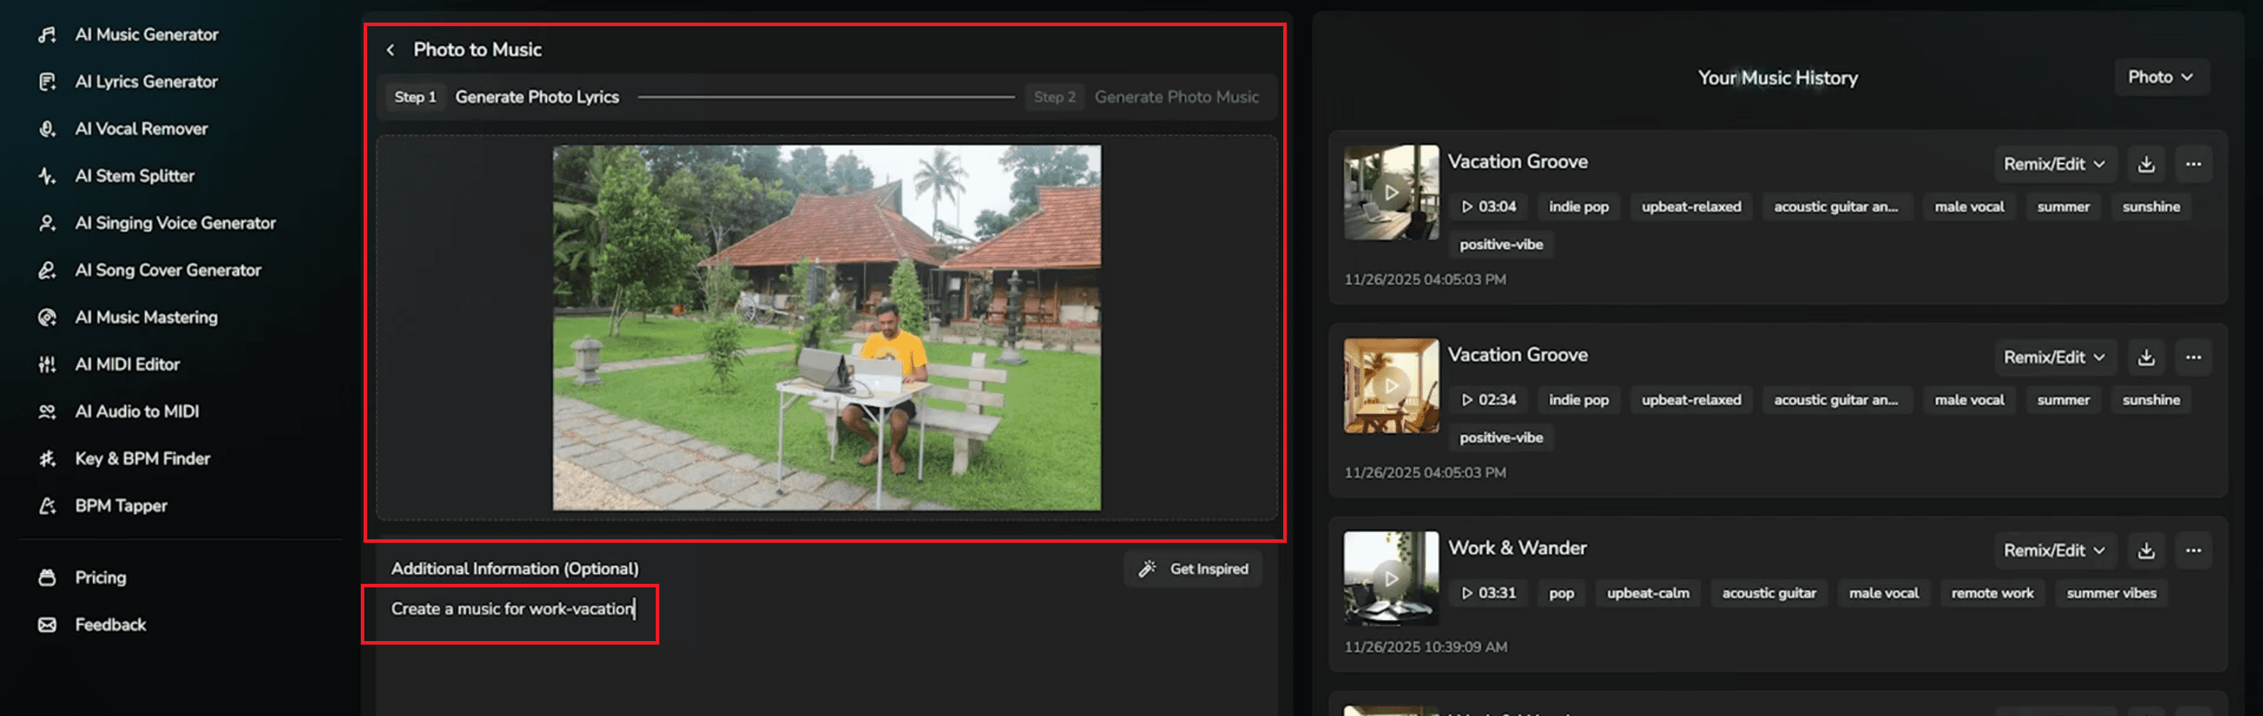Open AI Singing Voice Generator icon
Image resolution: width=2263 pixels, height=716 pixels.
pos(47,223)
